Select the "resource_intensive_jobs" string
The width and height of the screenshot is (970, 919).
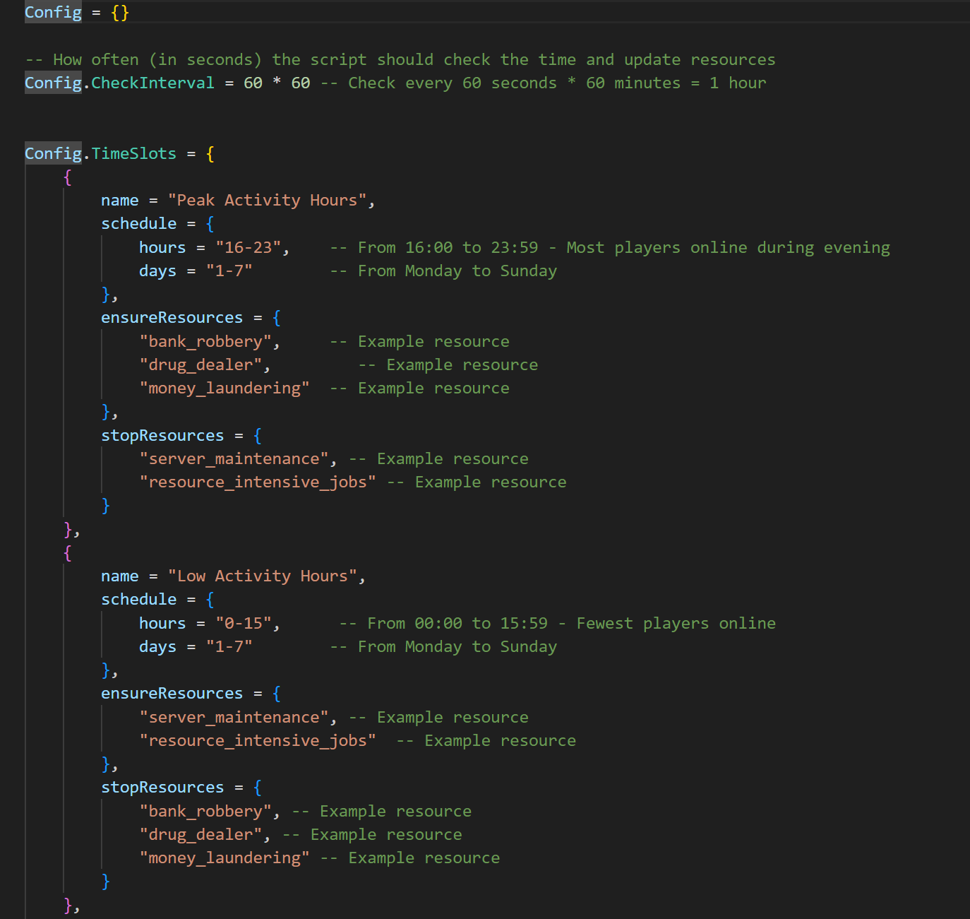[x=257, y=482]
